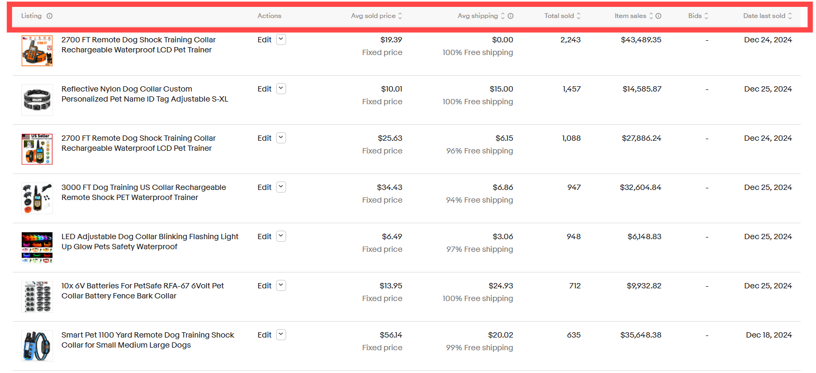Click Edit for the $19.39 shock collar listing
The image size is (816, 373).
[x=264, y=40]
